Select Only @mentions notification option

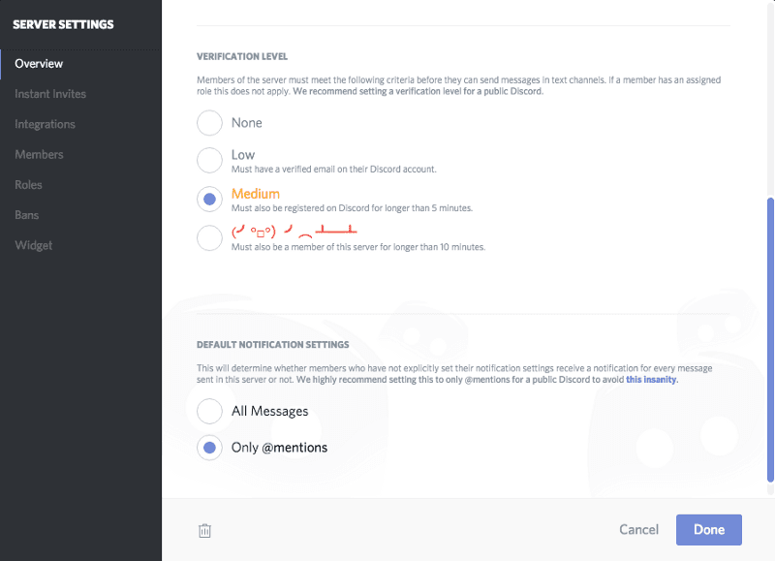pyautogui.click(x=209, y=448)
